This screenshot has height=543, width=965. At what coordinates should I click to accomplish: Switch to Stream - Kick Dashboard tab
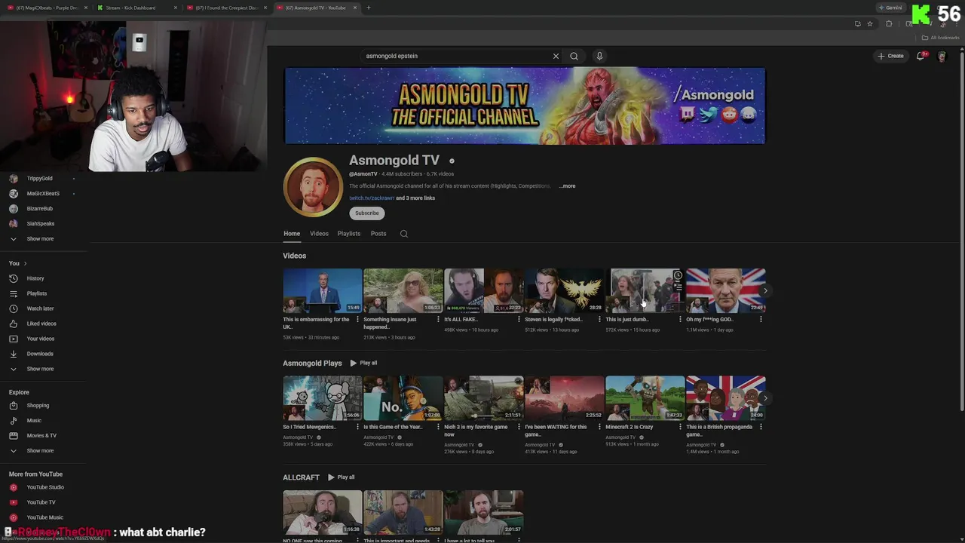tap(136, 8)
